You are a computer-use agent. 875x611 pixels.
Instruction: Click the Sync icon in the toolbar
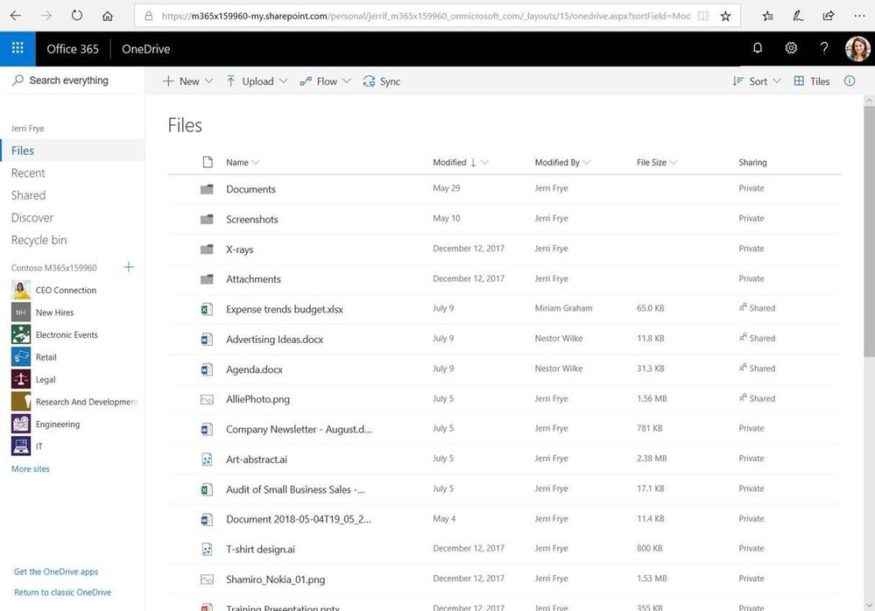coord(381,81)
